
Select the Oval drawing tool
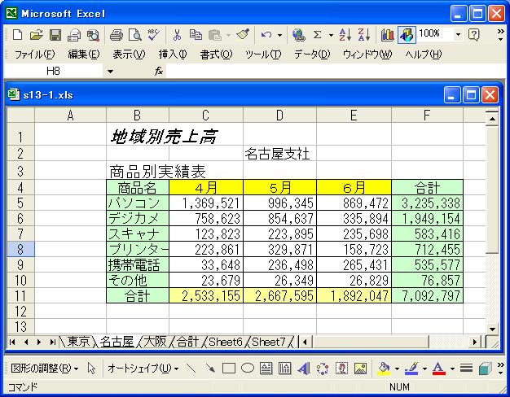click(x=248, y=369)
